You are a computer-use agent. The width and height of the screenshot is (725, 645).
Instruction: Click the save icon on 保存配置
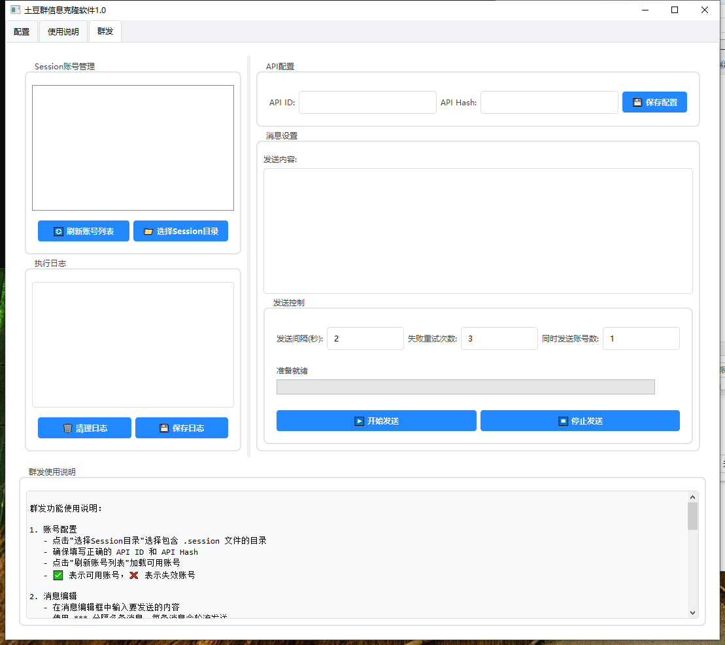(637, 103)
